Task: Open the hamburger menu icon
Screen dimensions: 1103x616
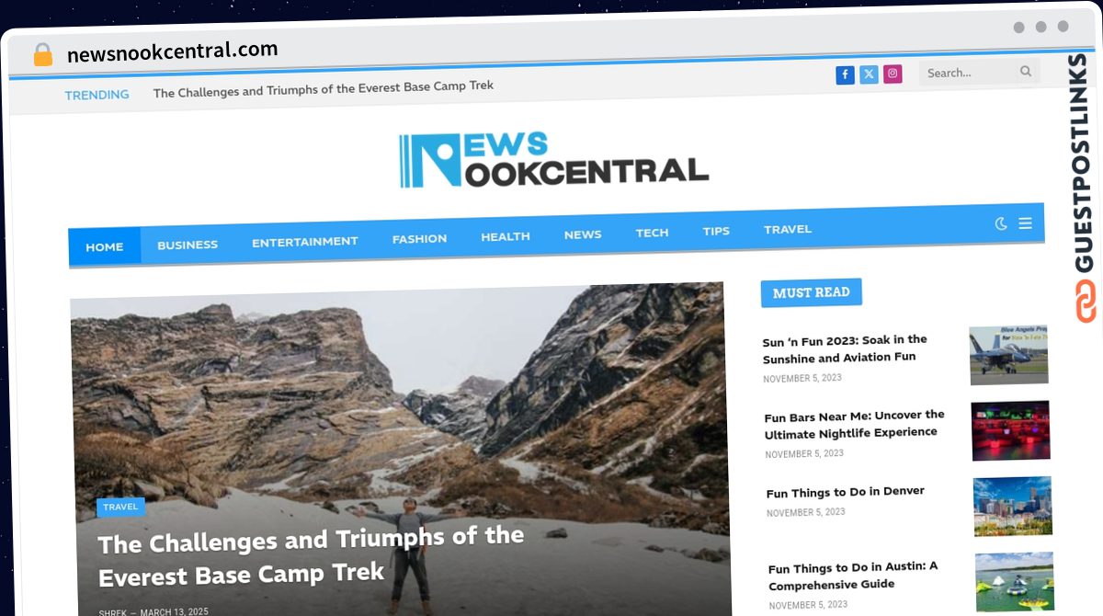Action: (x=1025, y=222)
